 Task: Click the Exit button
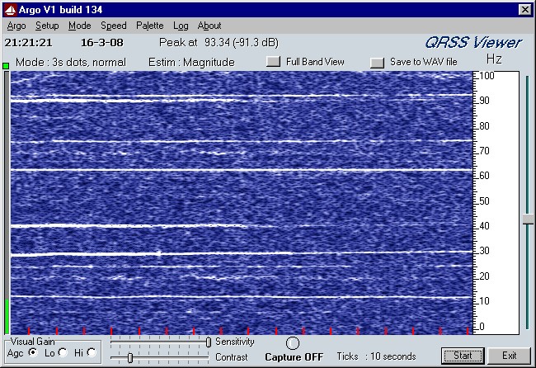[x=508, y=356]
